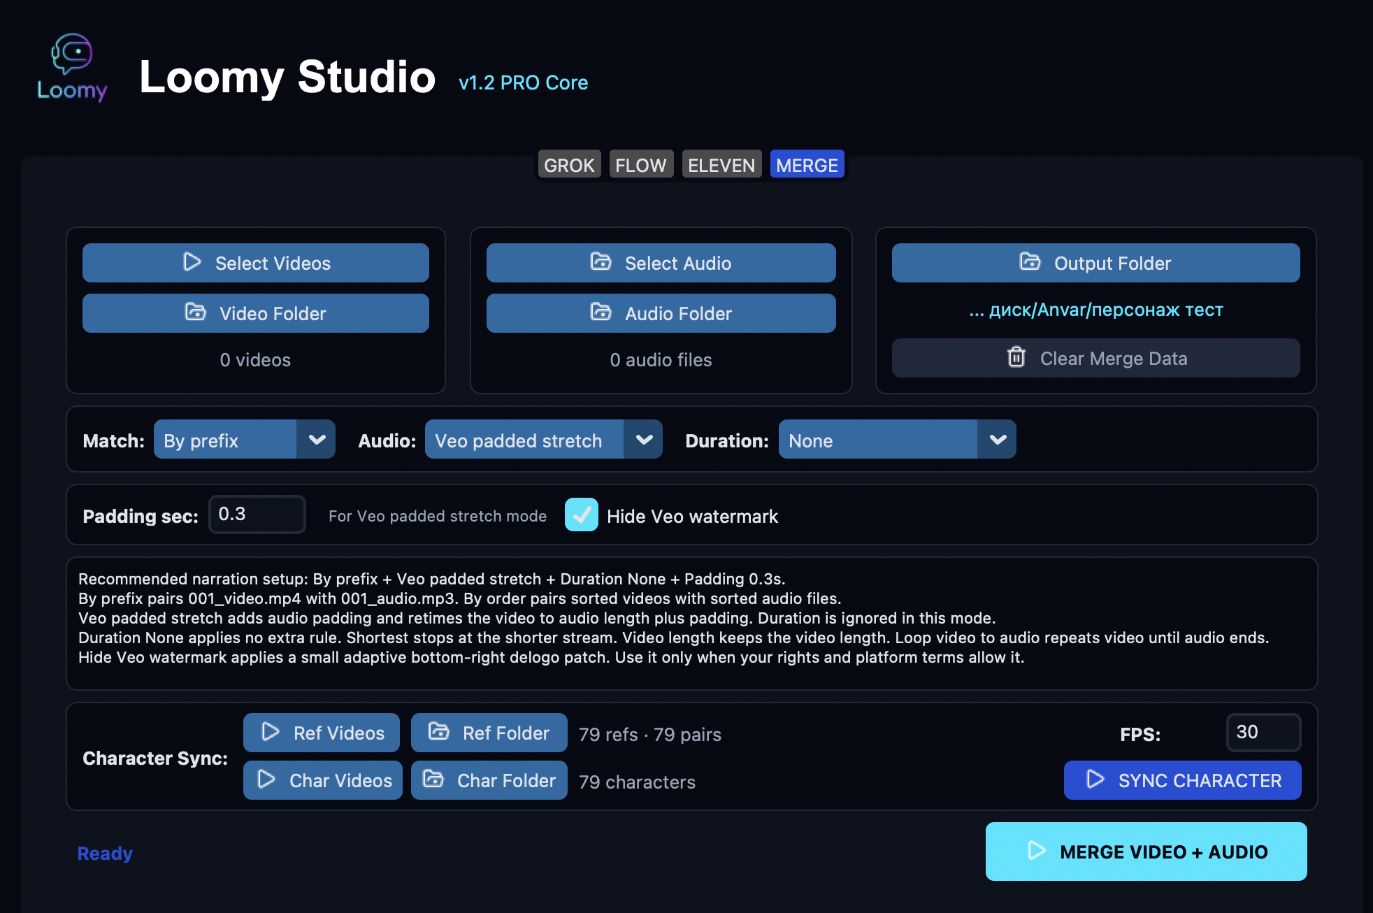Pick Ref Videos

[x=322, y=733]
